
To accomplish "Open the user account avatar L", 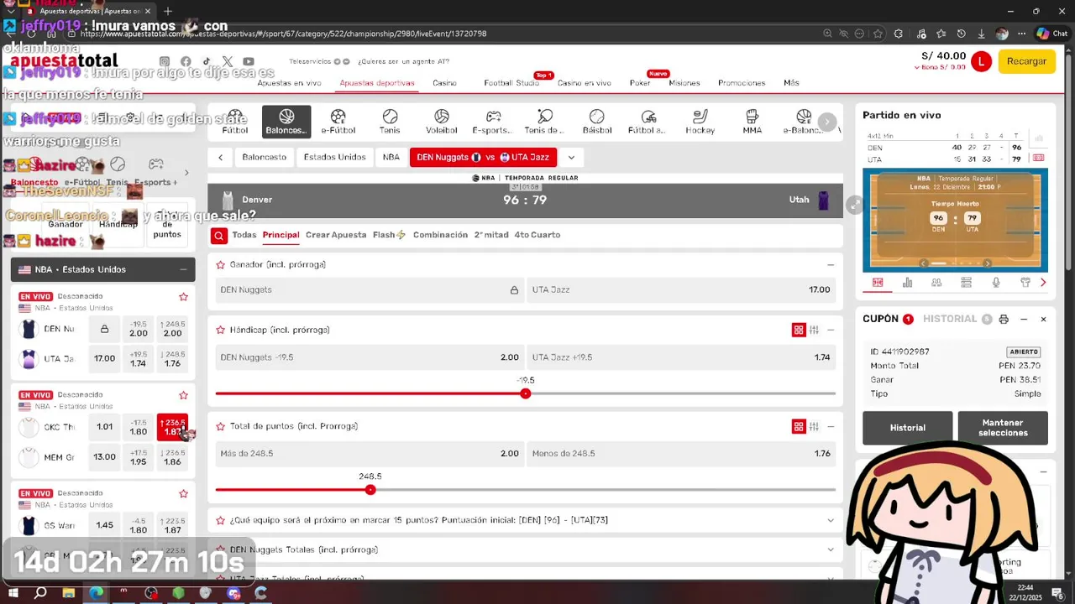I will [981, 61].
